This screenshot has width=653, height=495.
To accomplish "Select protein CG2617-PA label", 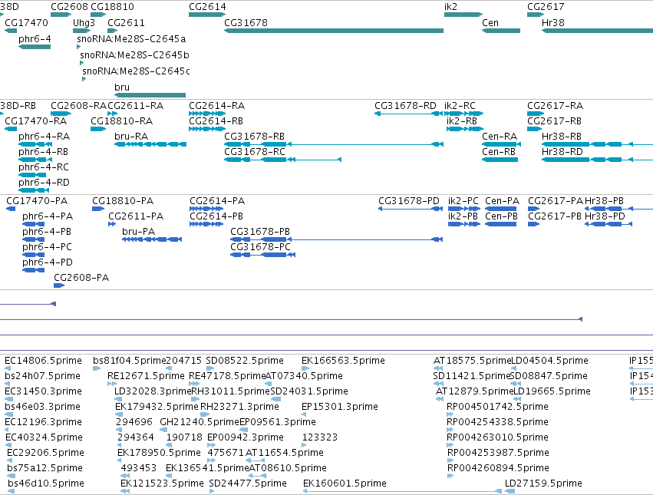I will pyautogui.click(x=556, y=201).
